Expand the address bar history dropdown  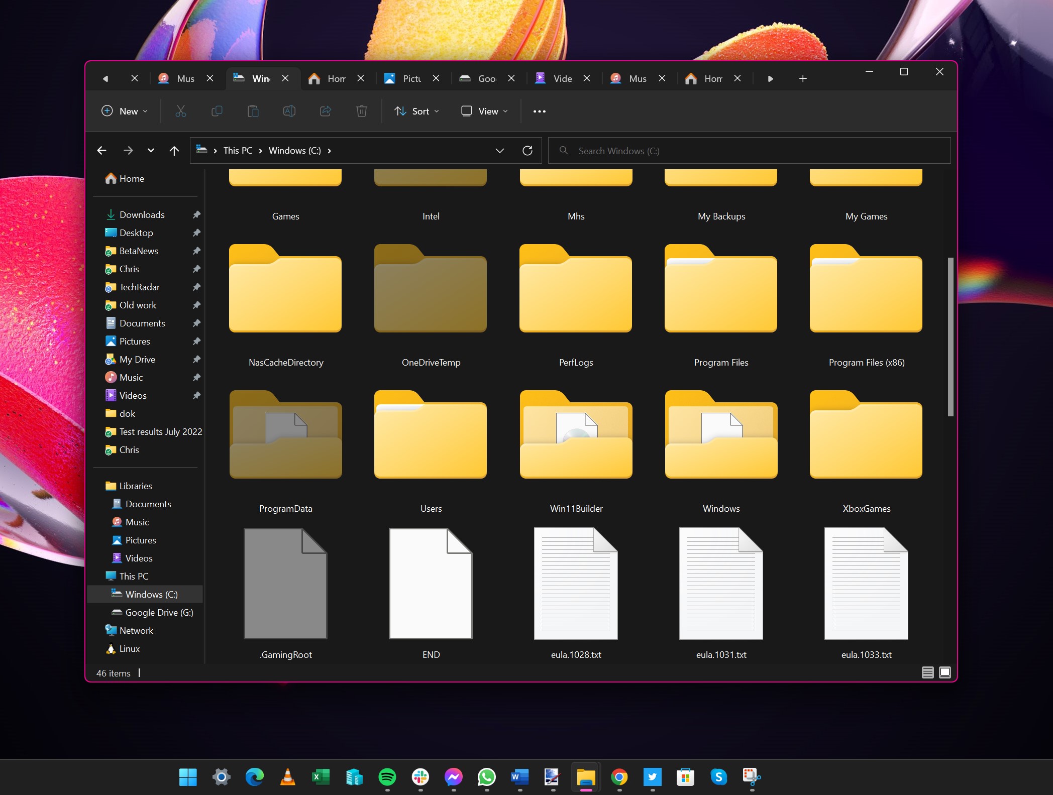(x=500, y=151)
